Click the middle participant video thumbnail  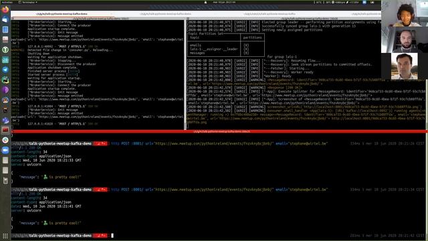pos(405,39)
